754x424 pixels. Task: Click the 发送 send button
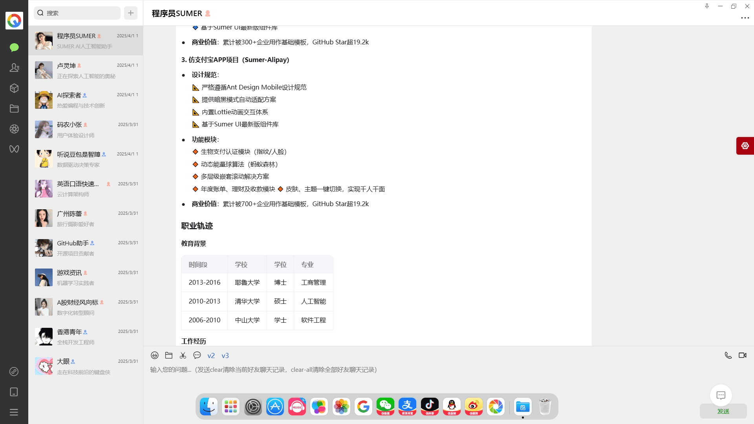coord(723,411)
